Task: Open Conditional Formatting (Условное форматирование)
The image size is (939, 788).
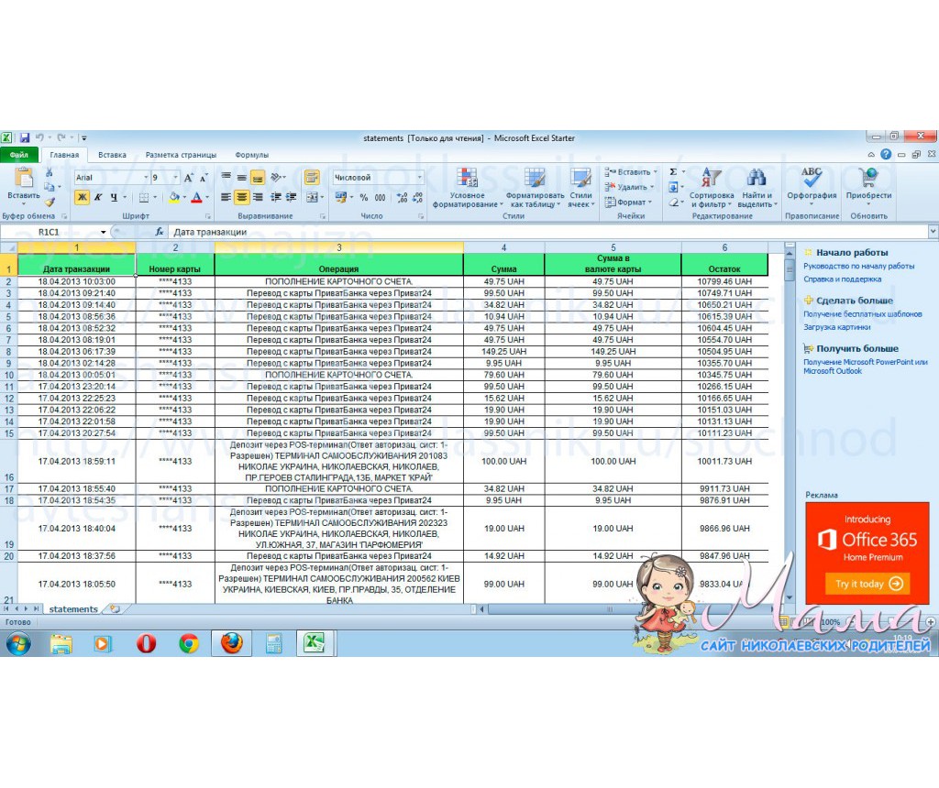Action: click(x=468, y=188)
